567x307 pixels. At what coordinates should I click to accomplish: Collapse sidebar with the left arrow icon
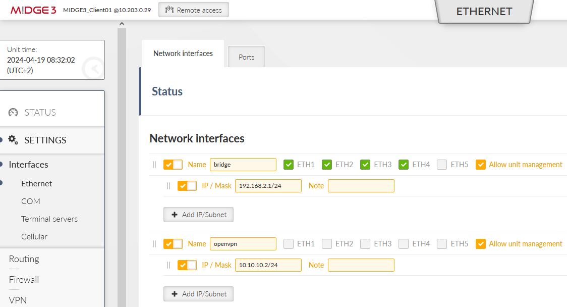pyautogui.click(x=93, y=69)
